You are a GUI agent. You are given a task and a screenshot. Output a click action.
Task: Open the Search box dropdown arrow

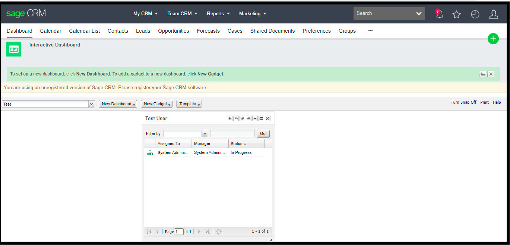(x=419, y=13)
